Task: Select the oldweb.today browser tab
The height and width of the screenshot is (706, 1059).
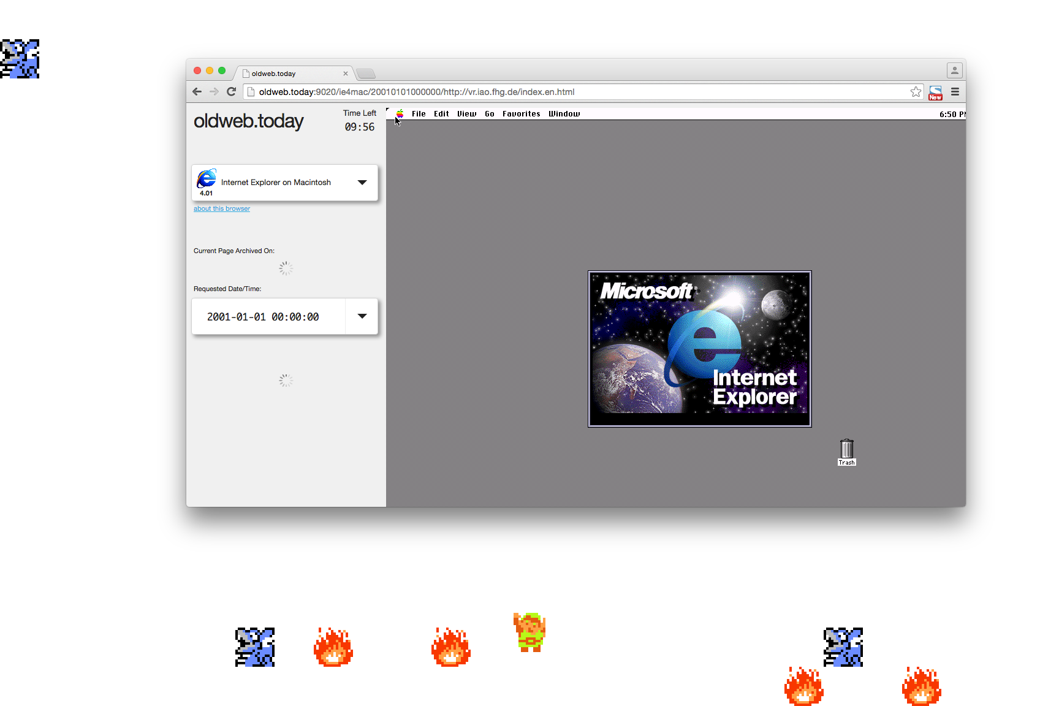Action: tap(294, 74)
